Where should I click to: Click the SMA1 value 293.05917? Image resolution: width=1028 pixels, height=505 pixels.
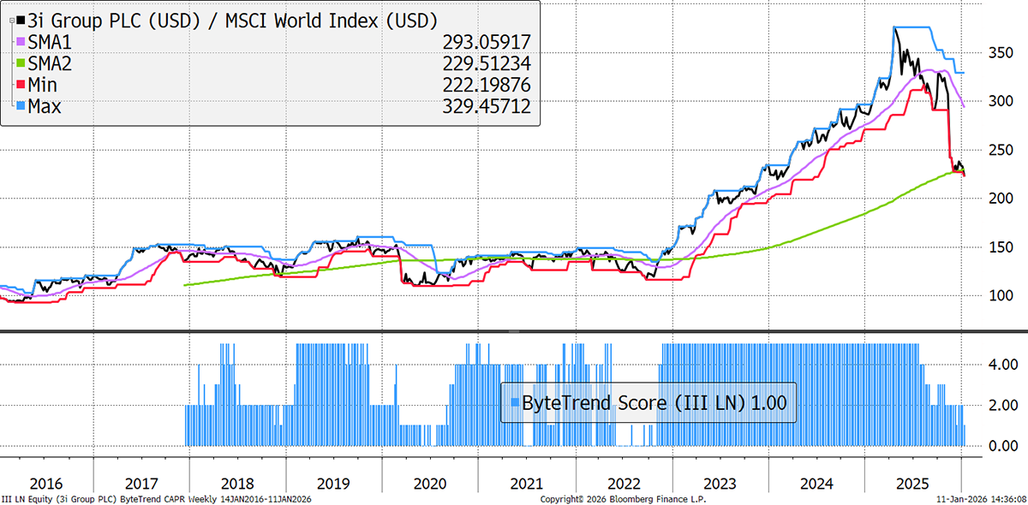click(487, 41)
